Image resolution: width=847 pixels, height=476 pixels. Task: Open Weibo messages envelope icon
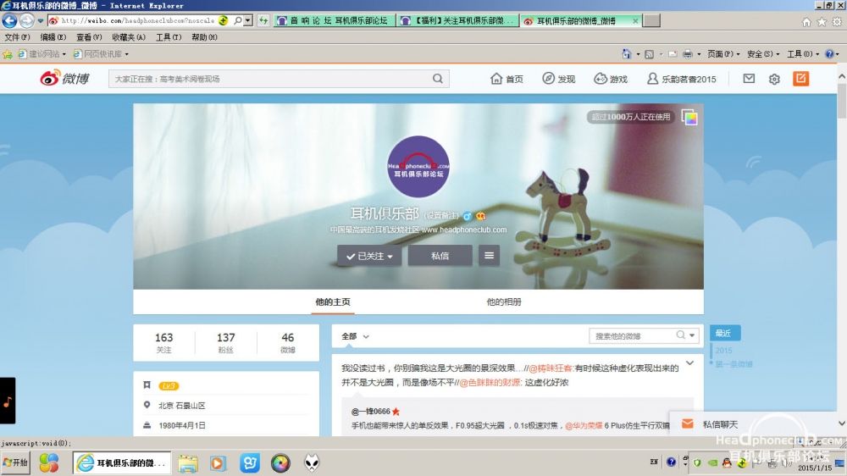click(x=749, y=79)
